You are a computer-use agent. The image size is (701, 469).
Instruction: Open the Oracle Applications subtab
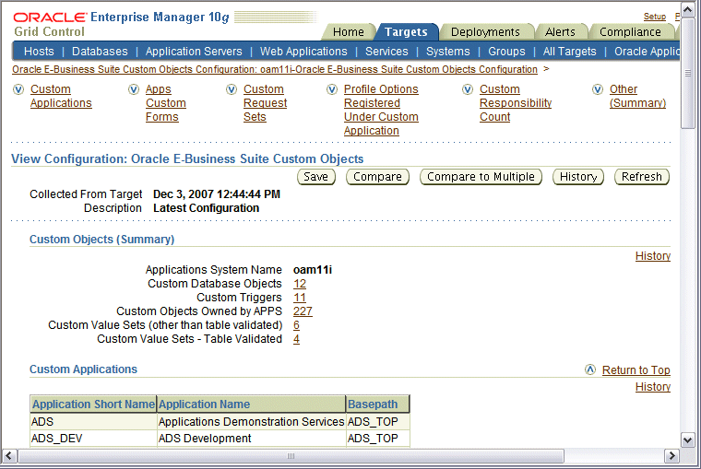coord(647,52)
